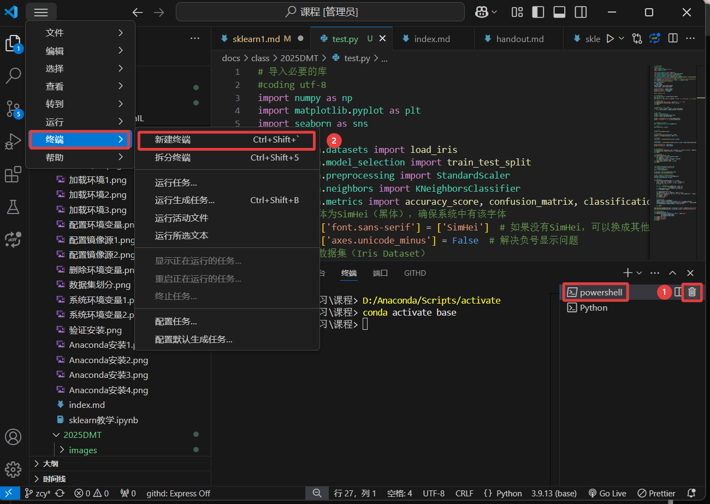Close the test.py tab
The image size is (710, 504).
click(x=382, y=39)
